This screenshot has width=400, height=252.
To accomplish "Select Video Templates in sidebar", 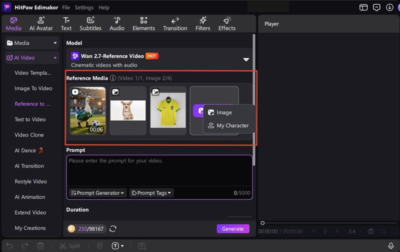I will tap(32, 73).
